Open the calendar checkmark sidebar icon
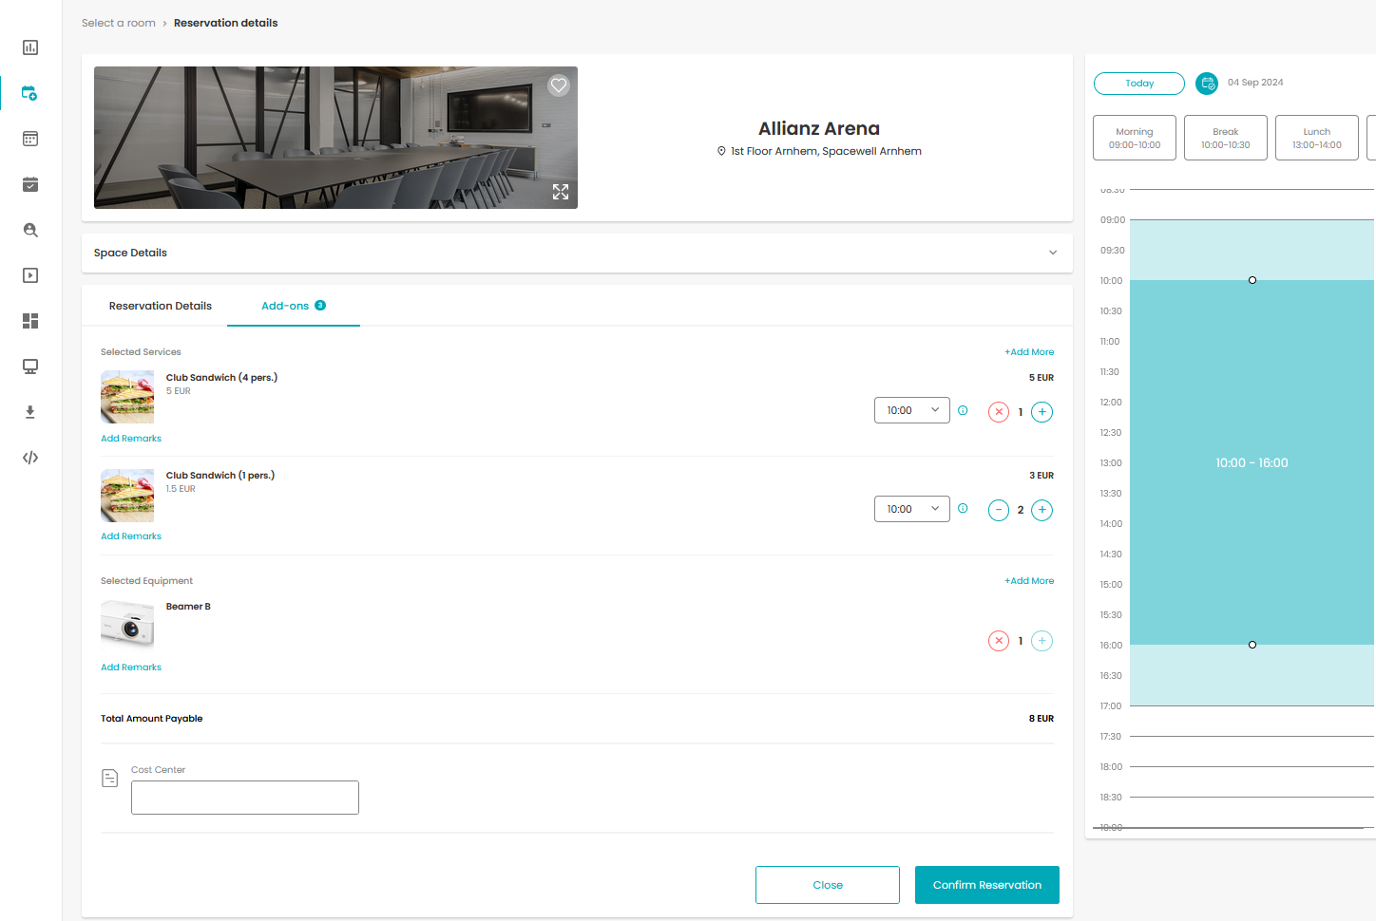Viewport: 1376px width, 921px height. coord(30,184)
